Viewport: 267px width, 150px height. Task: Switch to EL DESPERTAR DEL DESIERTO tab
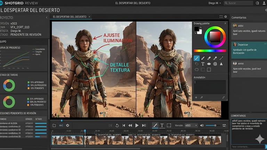[x=70, y=17]
